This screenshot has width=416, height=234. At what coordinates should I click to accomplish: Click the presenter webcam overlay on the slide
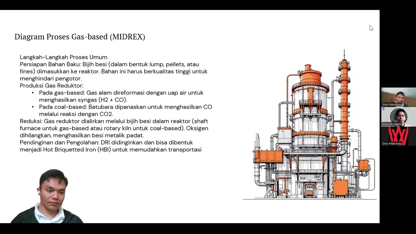pyautogui.click(x=47, y=196)
